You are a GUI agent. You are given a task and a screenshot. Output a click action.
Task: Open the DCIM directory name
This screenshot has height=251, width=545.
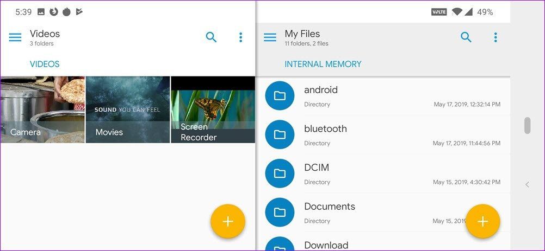pyautogui.click(x=317, y=168)
